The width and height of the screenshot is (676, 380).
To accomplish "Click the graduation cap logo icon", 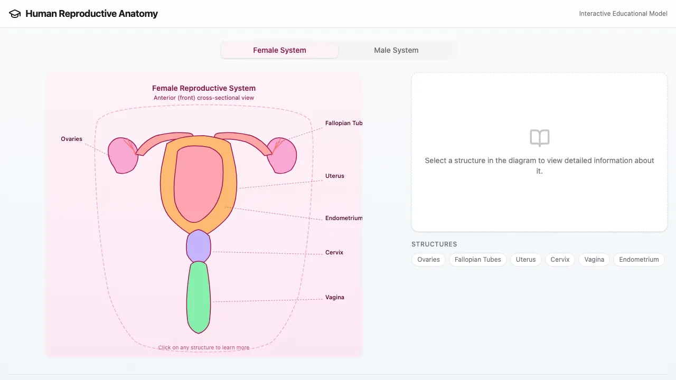I will (14, 14).
